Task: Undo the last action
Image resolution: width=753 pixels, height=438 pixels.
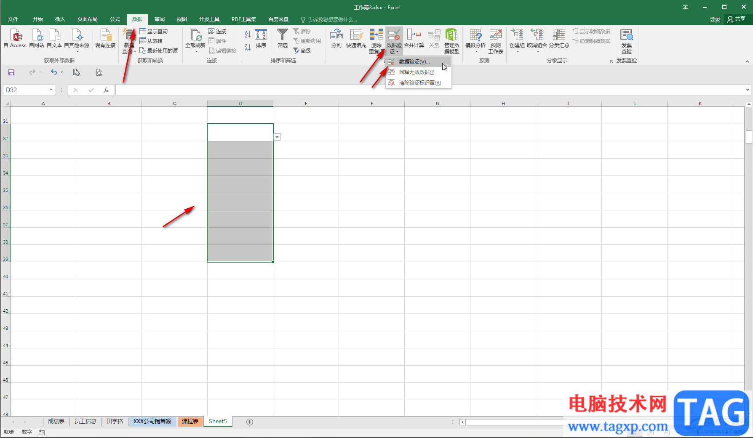Action: point(53,72)
